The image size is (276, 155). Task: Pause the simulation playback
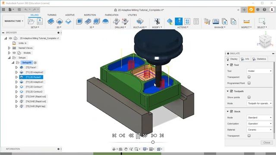[x=138, y=136]
